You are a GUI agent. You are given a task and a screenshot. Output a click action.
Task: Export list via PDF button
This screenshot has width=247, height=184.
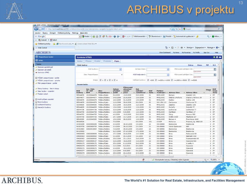207,65
